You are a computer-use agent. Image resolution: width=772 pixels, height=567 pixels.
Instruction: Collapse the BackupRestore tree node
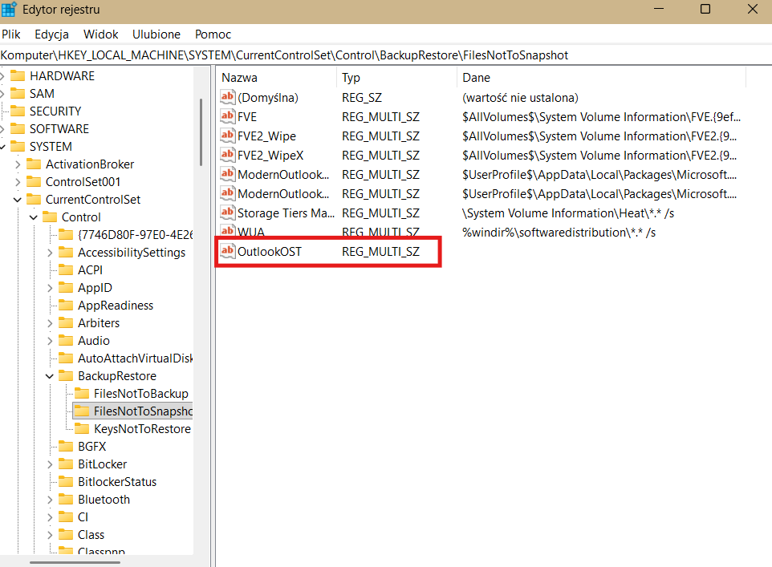(50, 376)
